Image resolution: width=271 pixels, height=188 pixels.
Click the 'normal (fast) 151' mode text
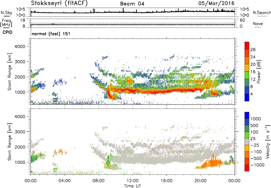(51, 34)
